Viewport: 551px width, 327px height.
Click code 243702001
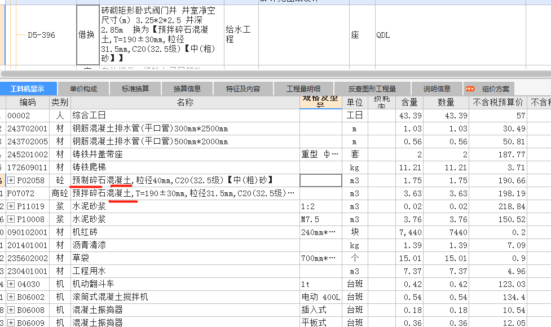coord(28,129)
